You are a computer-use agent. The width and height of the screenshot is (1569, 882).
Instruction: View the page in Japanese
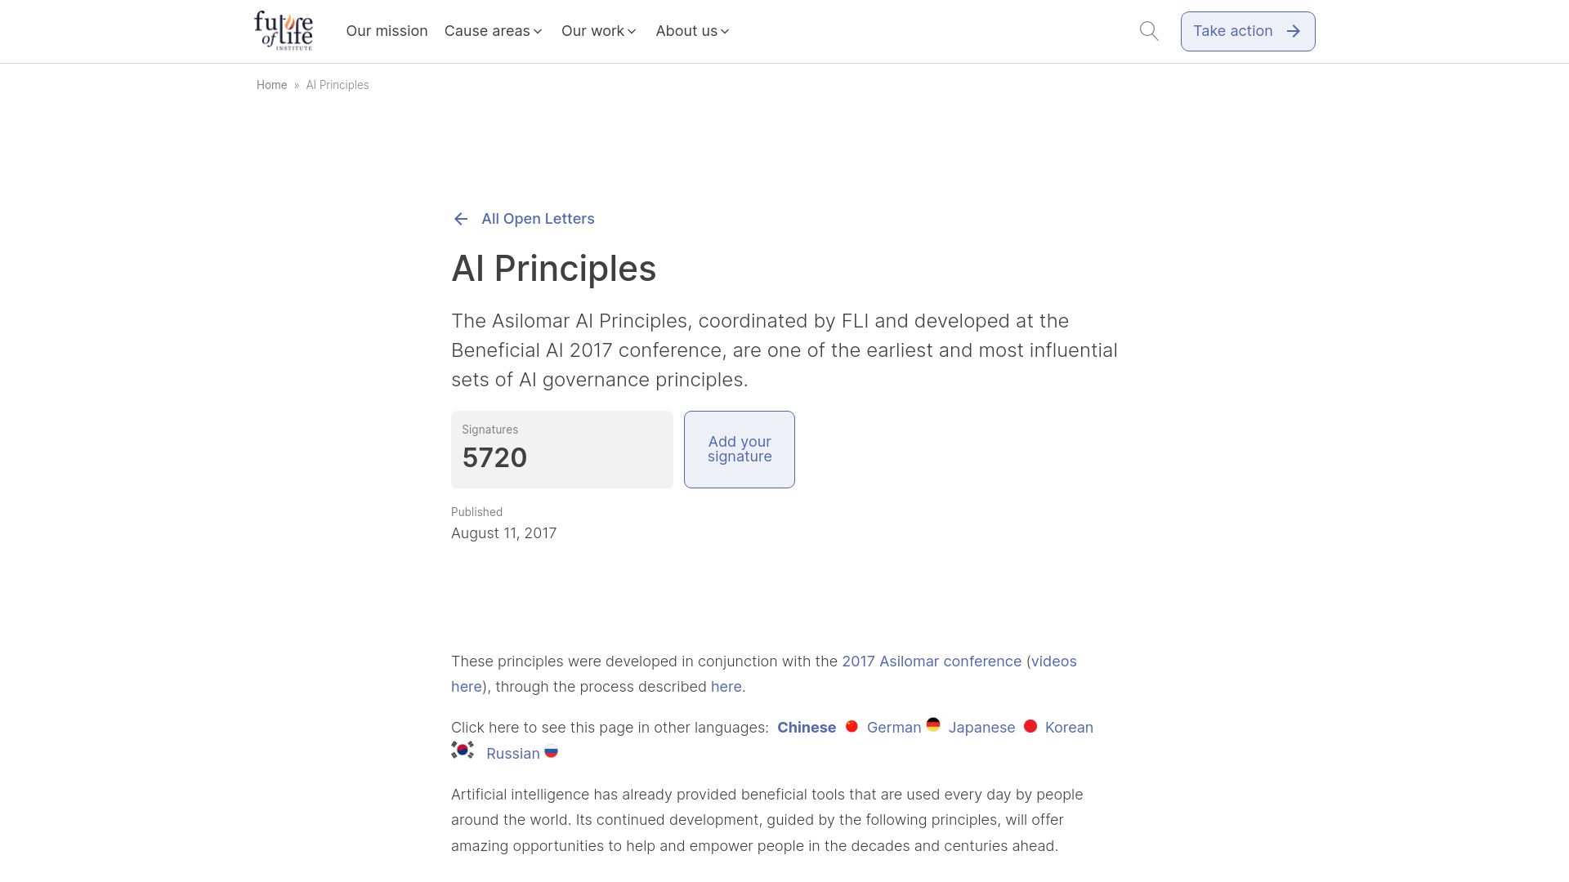pos(981,728)
